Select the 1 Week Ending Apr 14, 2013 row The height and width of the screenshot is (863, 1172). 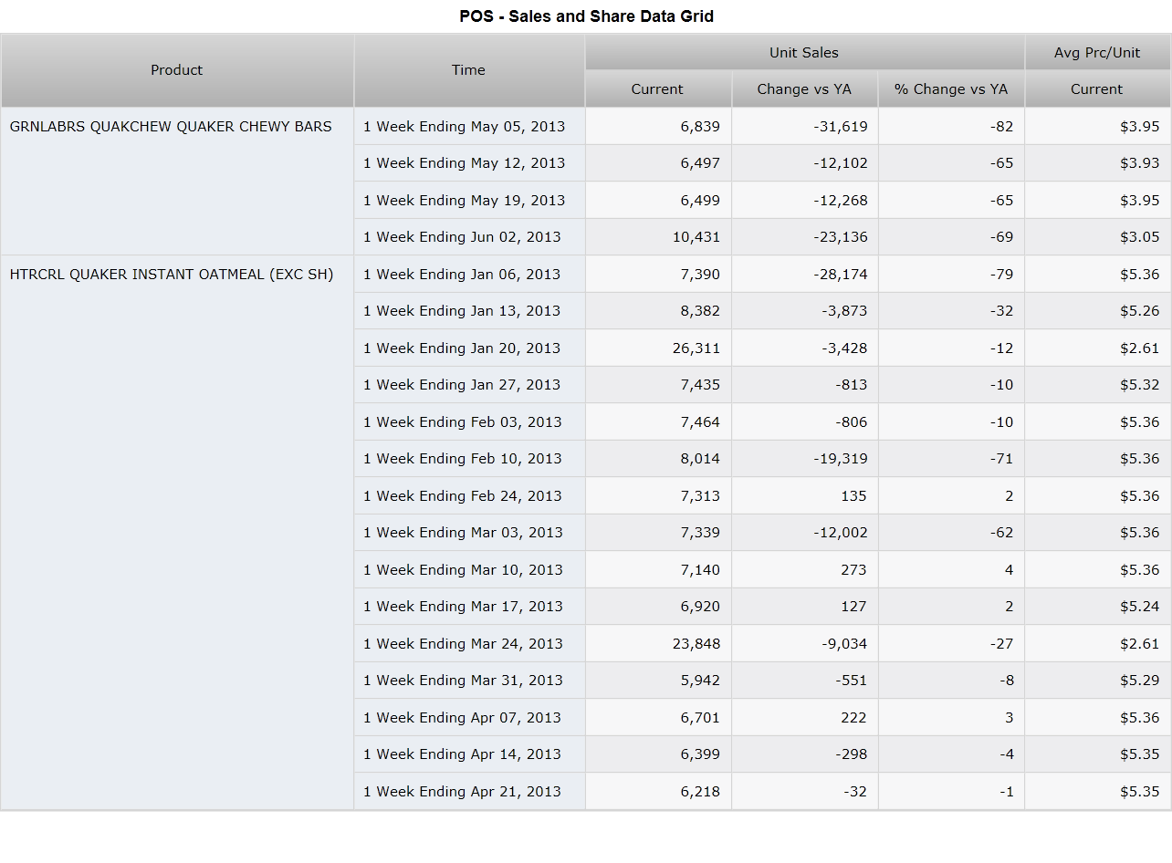click(x=469, y=754)
